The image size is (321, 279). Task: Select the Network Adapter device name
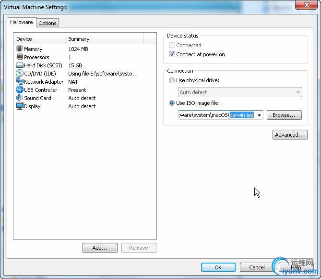click(44, 82)
